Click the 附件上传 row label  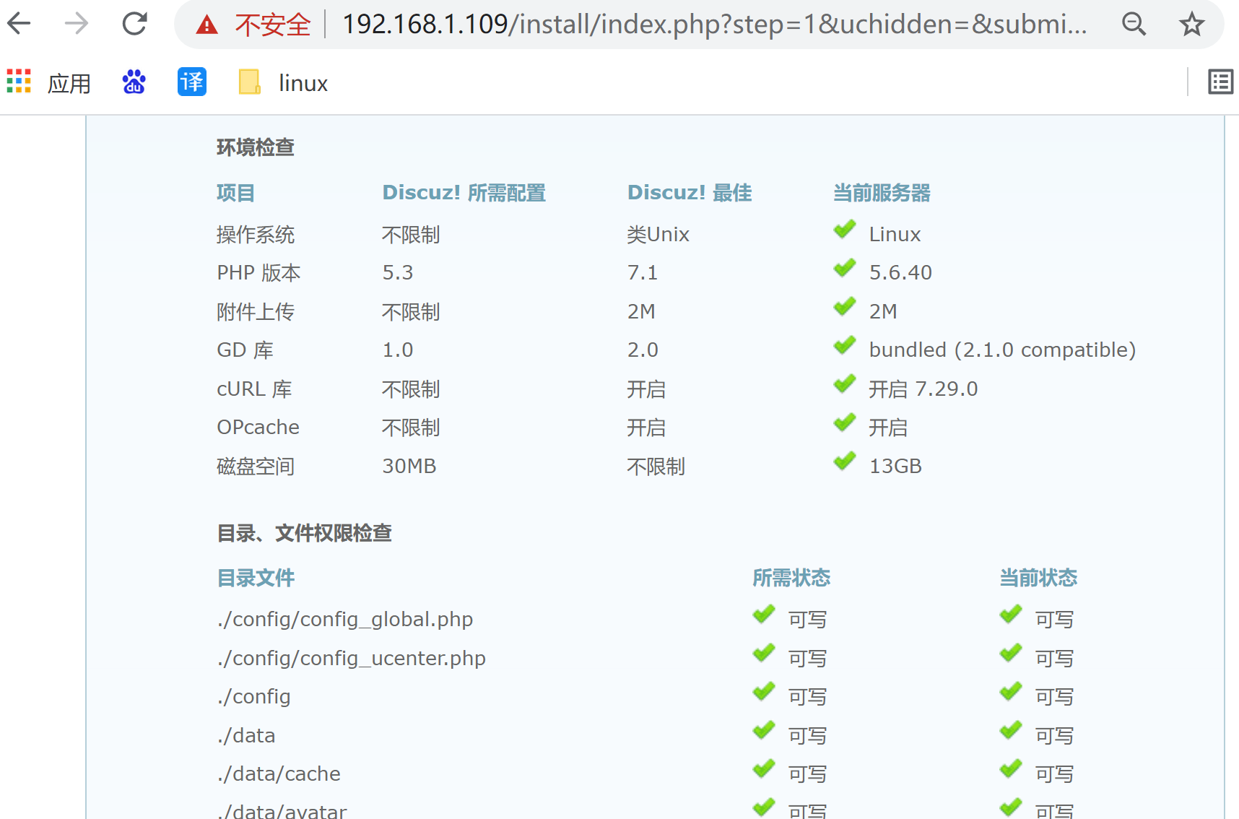[x=256, y=312]
